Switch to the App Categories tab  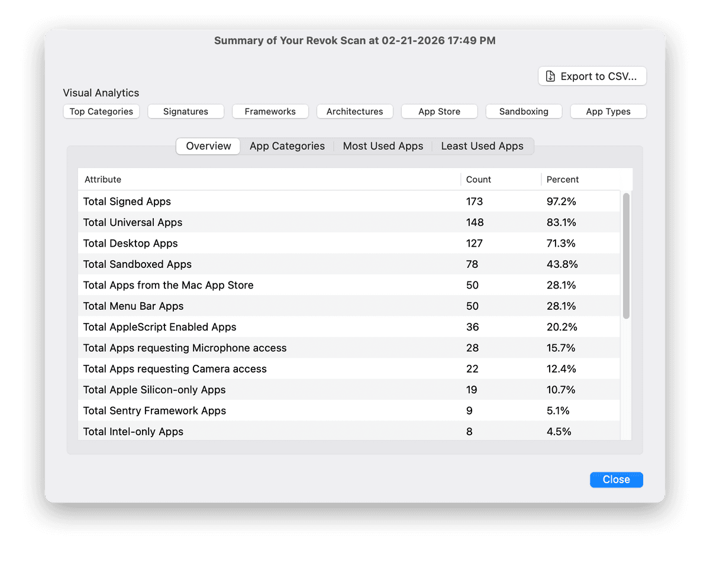pos(287,146)
